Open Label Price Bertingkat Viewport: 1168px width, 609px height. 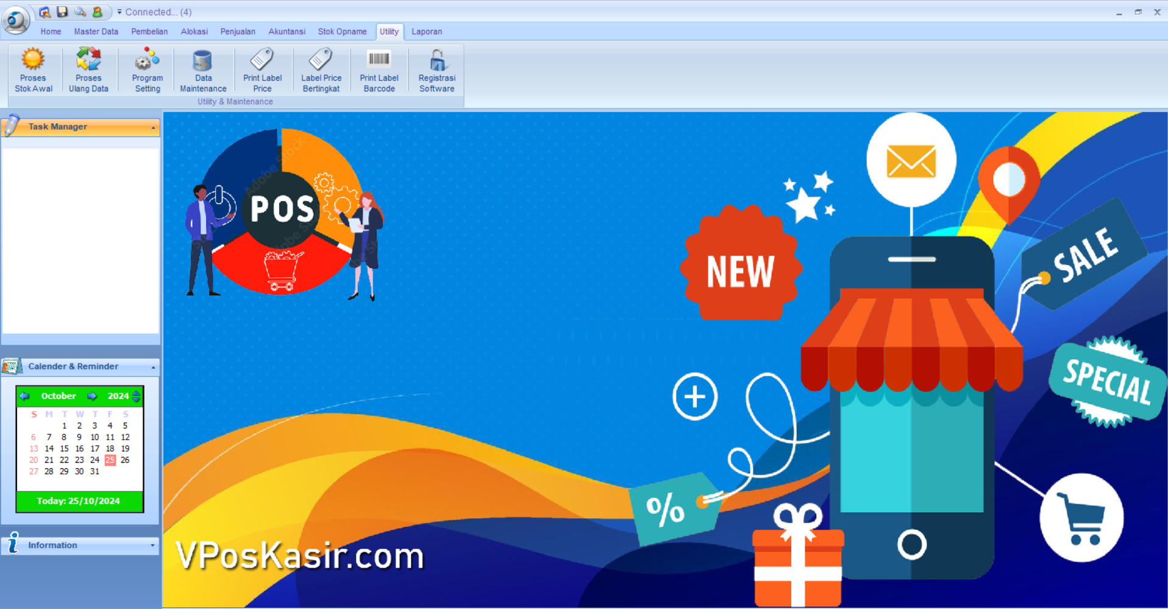point(321,70)
